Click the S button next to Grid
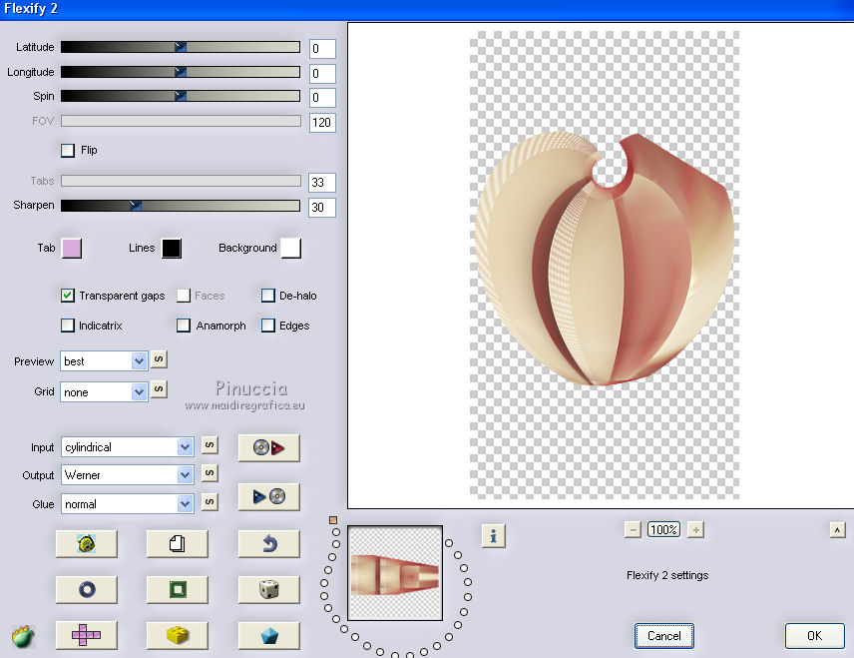Image resolution: width=854 pixels, height=658 pixels. (159, 389)
